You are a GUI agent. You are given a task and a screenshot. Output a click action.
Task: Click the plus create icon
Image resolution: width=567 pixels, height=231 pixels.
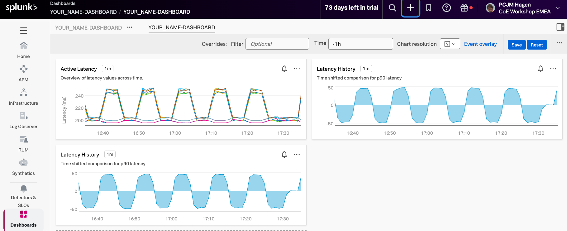pyautogui.click(x=410, y=8)
